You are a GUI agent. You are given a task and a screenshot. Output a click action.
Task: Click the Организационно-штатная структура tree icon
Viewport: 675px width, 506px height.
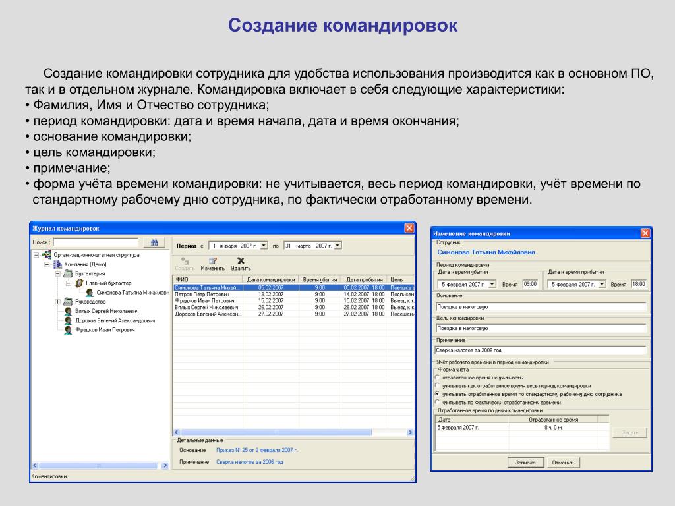[47, 255]
